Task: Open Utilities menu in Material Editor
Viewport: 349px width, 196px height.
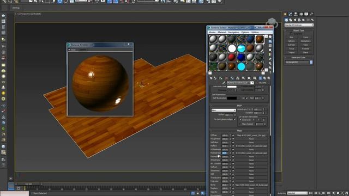Action: (x=255, y=32)
